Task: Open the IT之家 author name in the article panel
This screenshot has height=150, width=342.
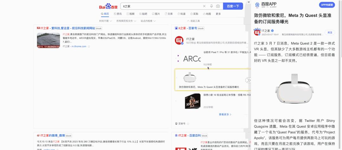Action: point(266,31)
